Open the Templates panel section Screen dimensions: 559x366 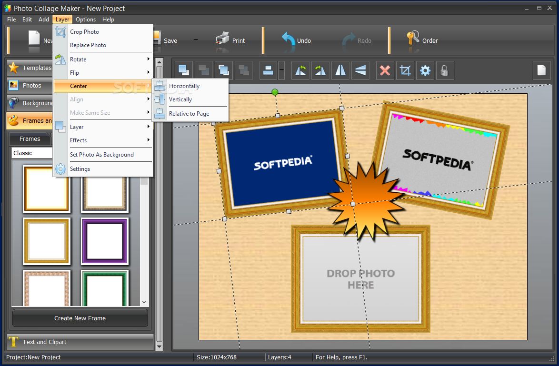pyautogui.click(x=30, y=68)
